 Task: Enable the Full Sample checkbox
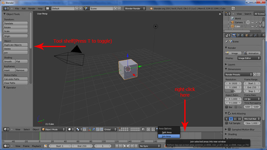(227, 123)
